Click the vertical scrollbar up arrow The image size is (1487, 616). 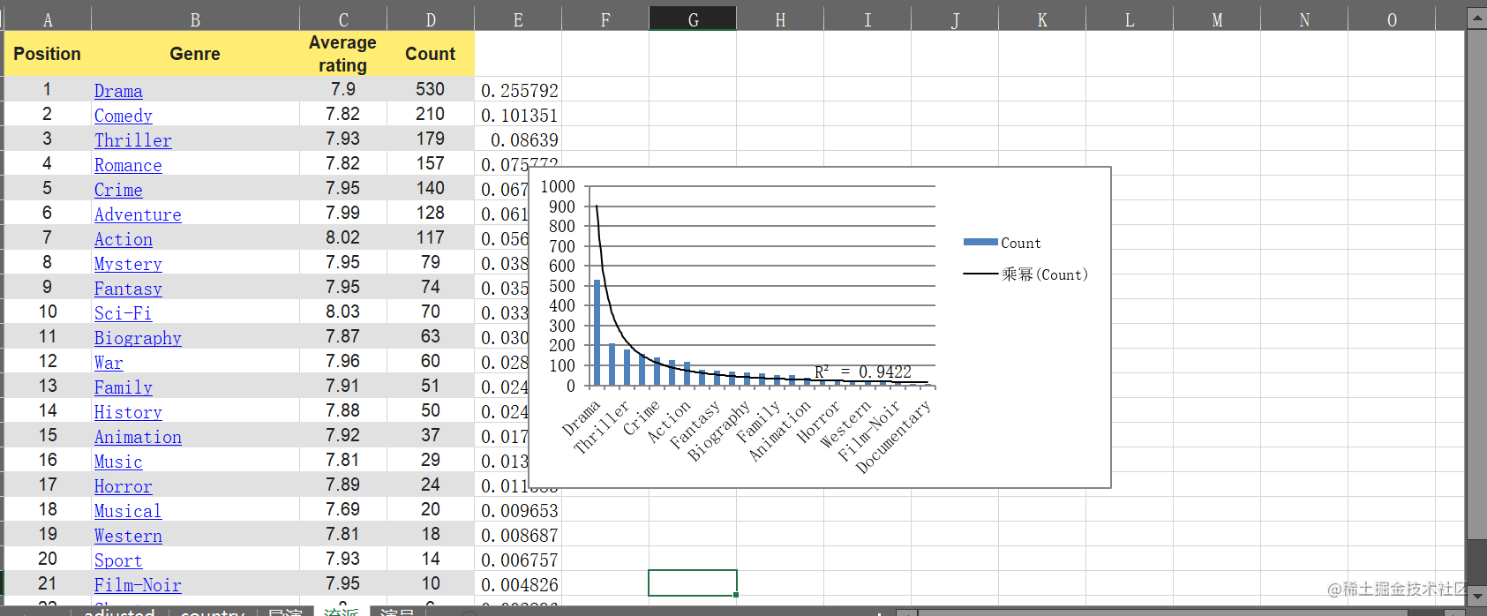click(1476, 18)
